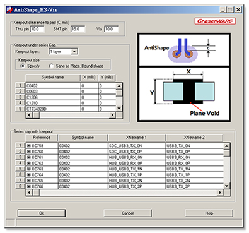Screen dimensions: 249x233
Task: Click the series cap vertical scrollbar thumb
Action: click(227, 153)
